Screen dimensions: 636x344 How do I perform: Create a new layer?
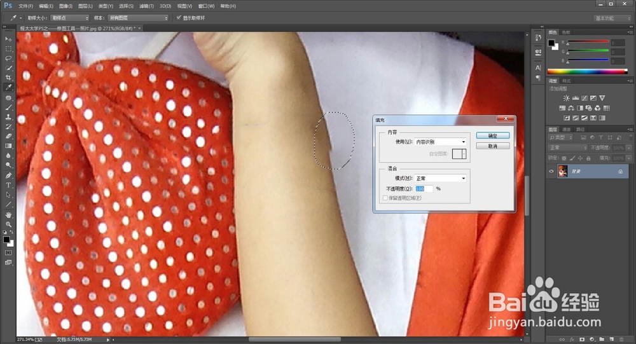click(x=612, y=339)
